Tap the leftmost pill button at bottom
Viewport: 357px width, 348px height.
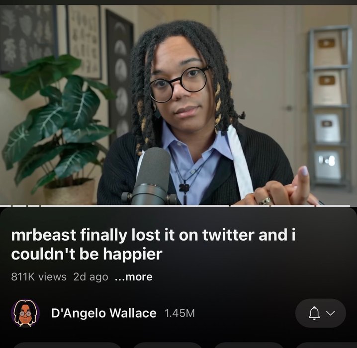coord(67,345)
